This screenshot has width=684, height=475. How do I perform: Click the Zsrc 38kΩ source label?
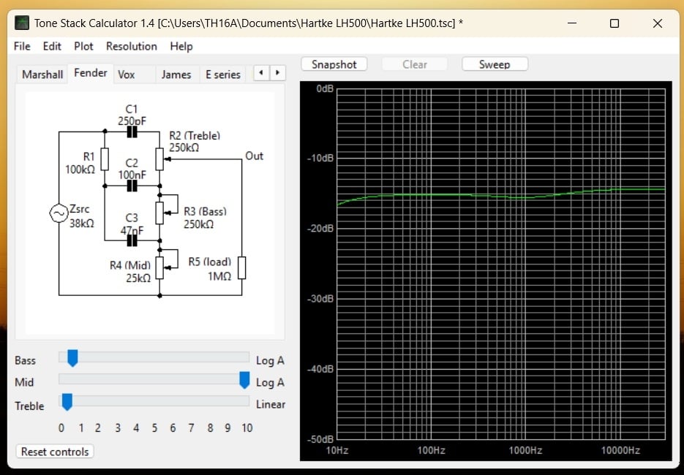(82, 216)
